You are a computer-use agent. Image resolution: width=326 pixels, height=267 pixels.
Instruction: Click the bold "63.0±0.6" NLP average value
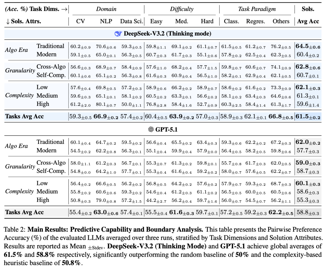(106, 212)
